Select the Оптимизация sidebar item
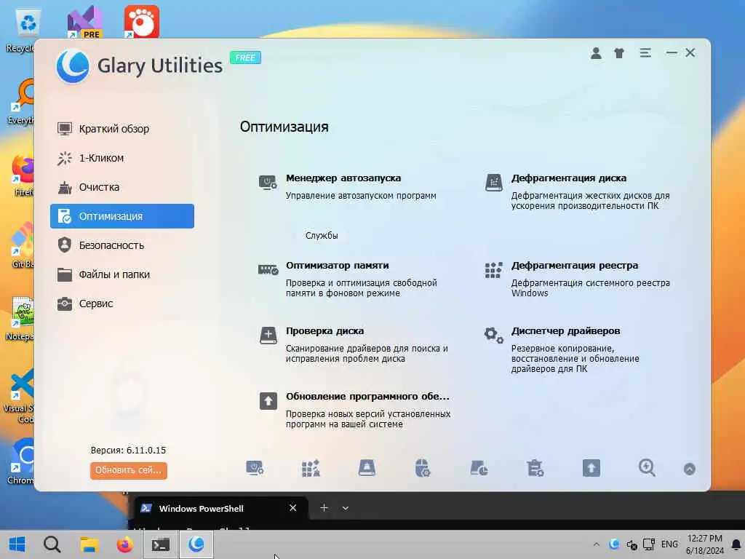 pos(122,216)
